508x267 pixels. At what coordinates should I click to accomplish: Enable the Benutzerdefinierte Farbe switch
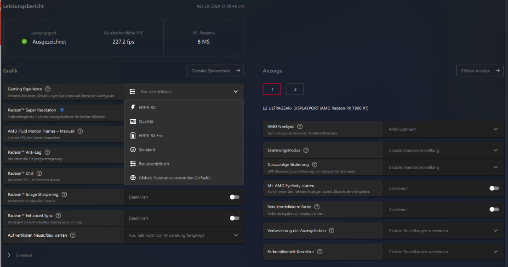pyautogui.click(x=494, y=210)
